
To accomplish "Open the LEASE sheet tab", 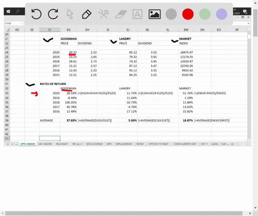I will [x=214, y=144].
